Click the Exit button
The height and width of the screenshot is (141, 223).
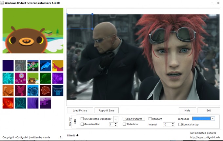[x=209, y=110]
